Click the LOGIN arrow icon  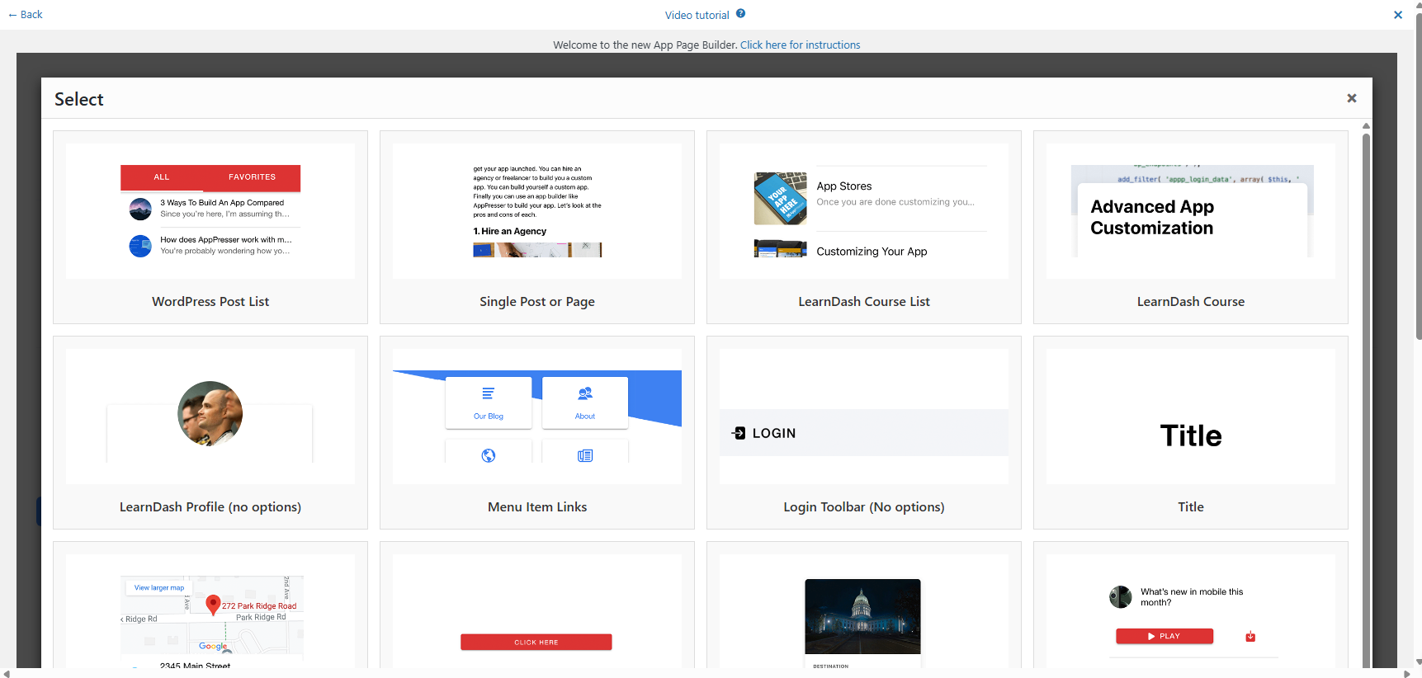click(x=739, y=433)
